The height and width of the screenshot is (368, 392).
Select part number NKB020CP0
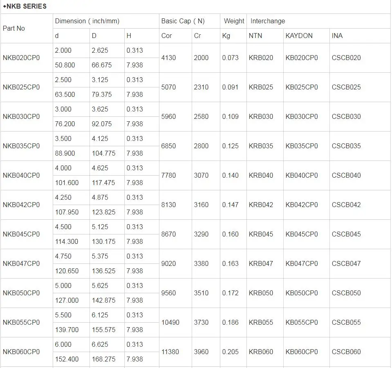coord(21,58)
